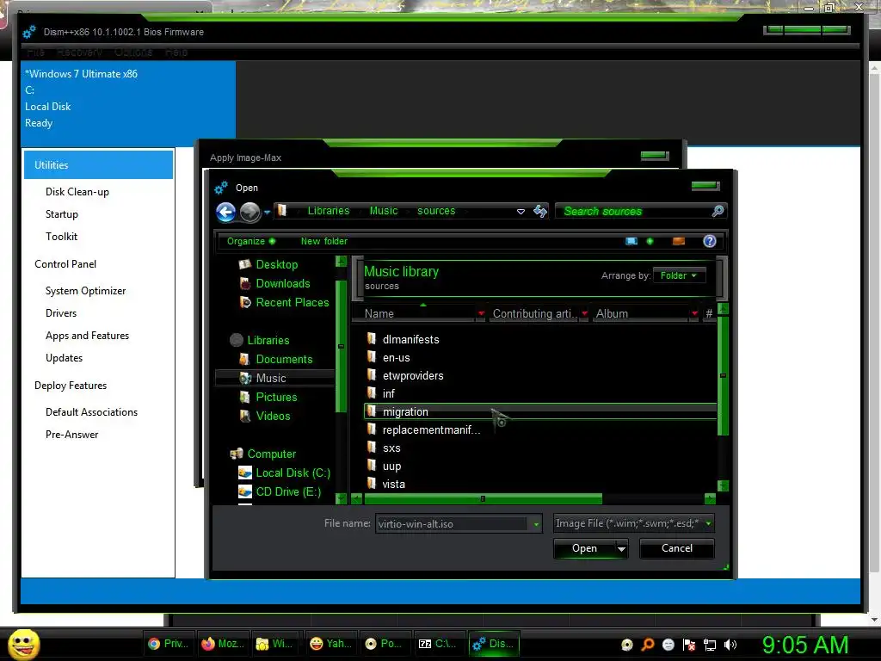Open Recent Places in navigation pane
Screen dimensions: 881x661
pos(293,302)
